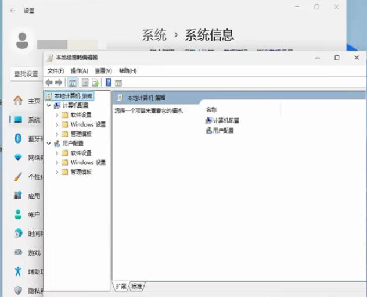This screenshot has height=297, width=367.
Task: Open the 帮助(H) menu
Action: tap(128, 71)
